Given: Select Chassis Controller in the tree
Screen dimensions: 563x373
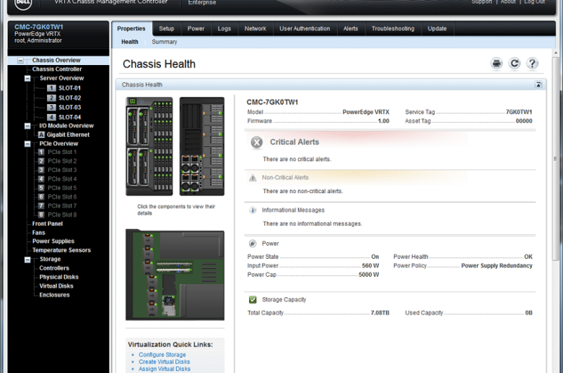Looking at the screenshot, I should point(57,69).
